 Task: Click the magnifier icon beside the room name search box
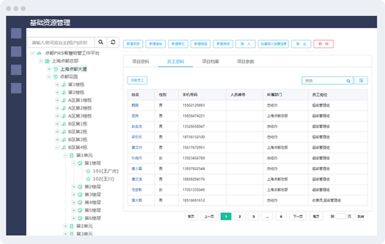coord(101,42)
